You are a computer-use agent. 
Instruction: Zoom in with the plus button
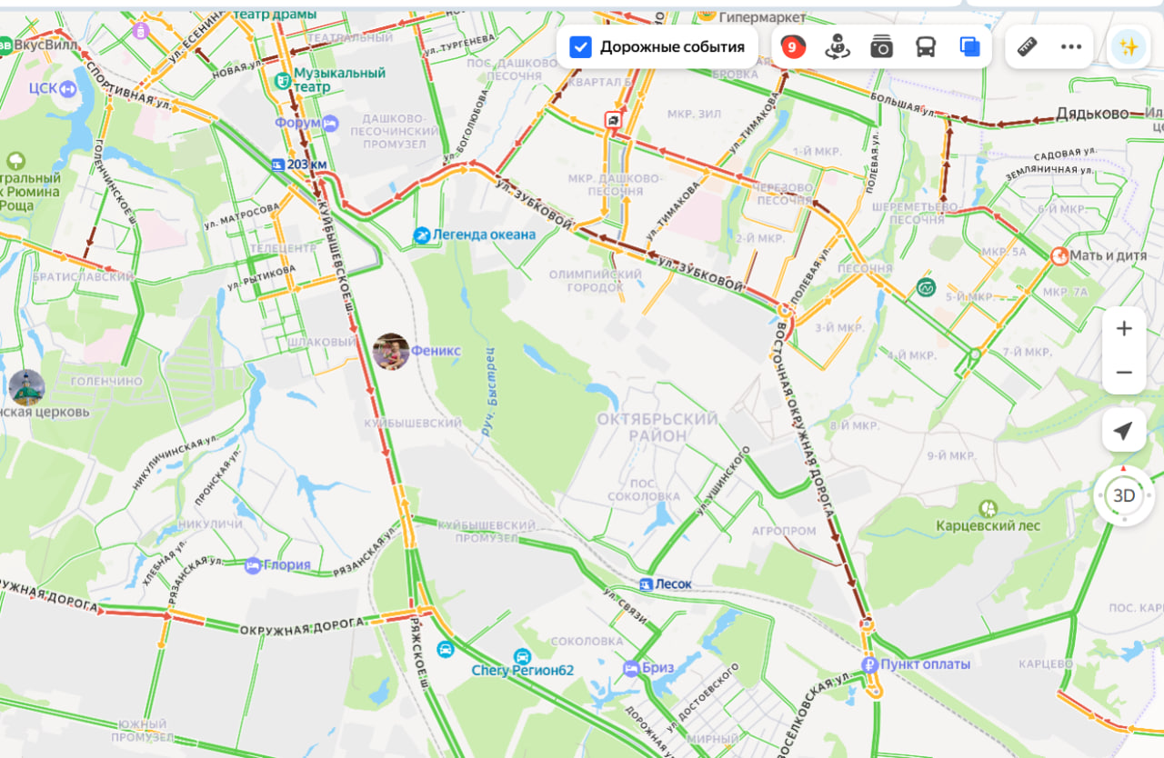click(1124, 329)
